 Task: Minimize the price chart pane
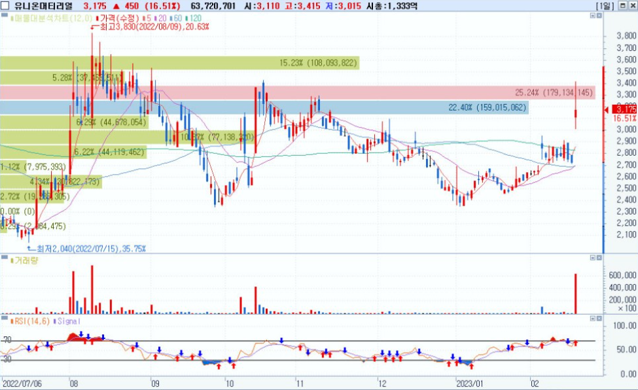tap(592, 16)
